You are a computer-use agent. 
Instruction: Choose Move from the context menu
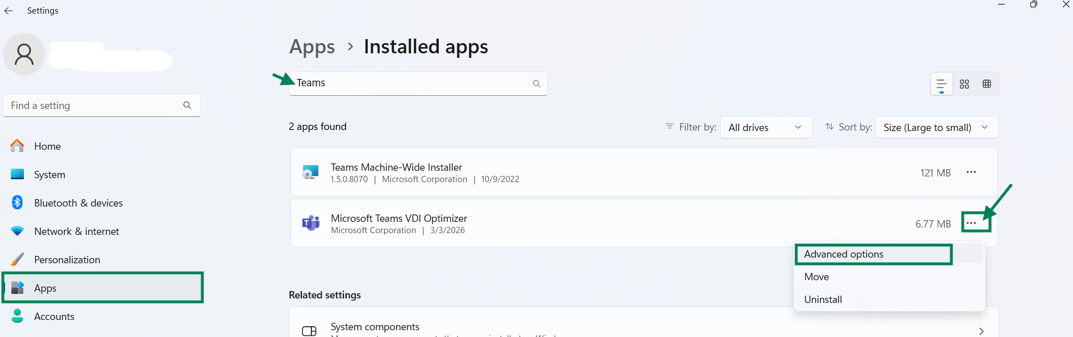click(x=889, y=277)
